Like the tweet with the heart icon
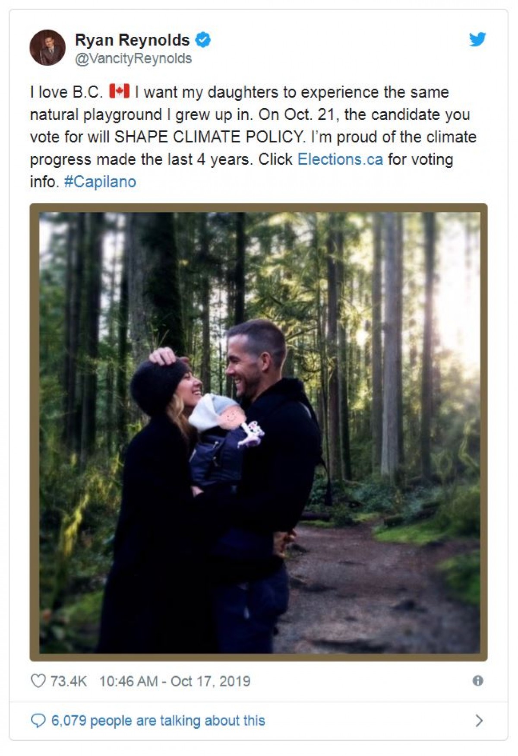518x756 pixels. point(38,681)
